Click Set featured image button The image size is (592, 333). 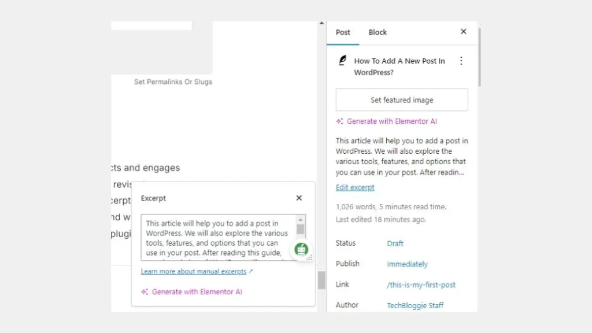402,100
